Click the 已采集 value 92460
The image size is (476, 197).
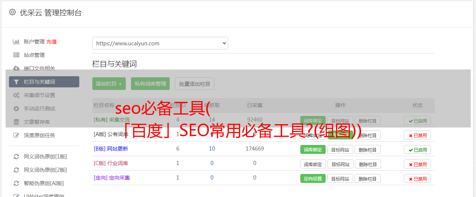point(255,120)
